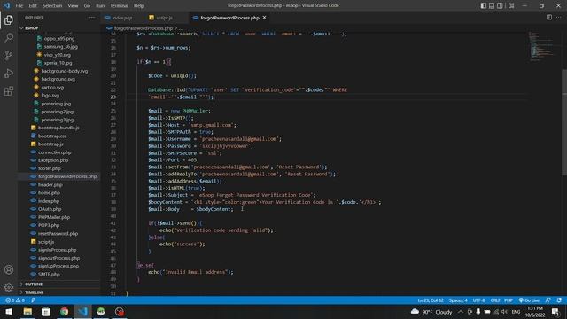Open the Source Control view
The width and height of the screenshot is (567, 319).
tap(9, 55)
